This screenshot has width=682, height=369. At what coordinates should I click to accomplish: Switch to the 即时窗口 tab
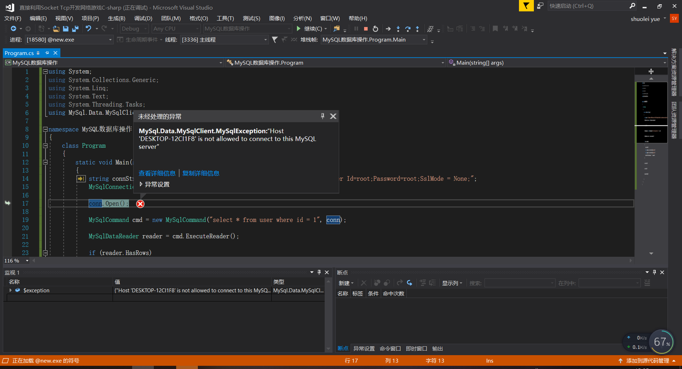pyautogui.click(x=416, y=349)
